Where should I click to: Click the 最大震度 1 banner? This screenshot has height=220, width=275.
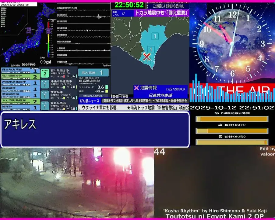[x=93, y=72]
